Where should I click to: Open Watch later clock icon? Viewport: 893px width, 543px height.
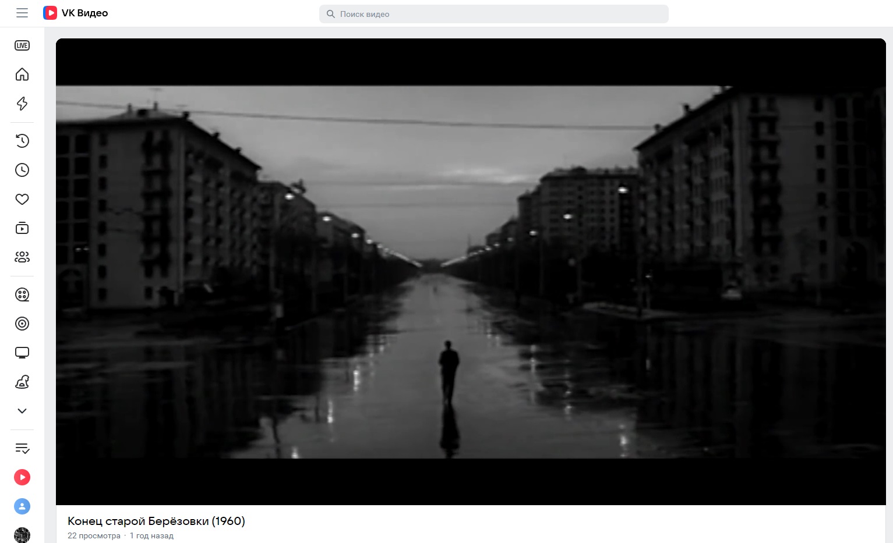coord(22,170)
